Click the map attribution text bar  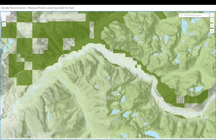(104, 139)
